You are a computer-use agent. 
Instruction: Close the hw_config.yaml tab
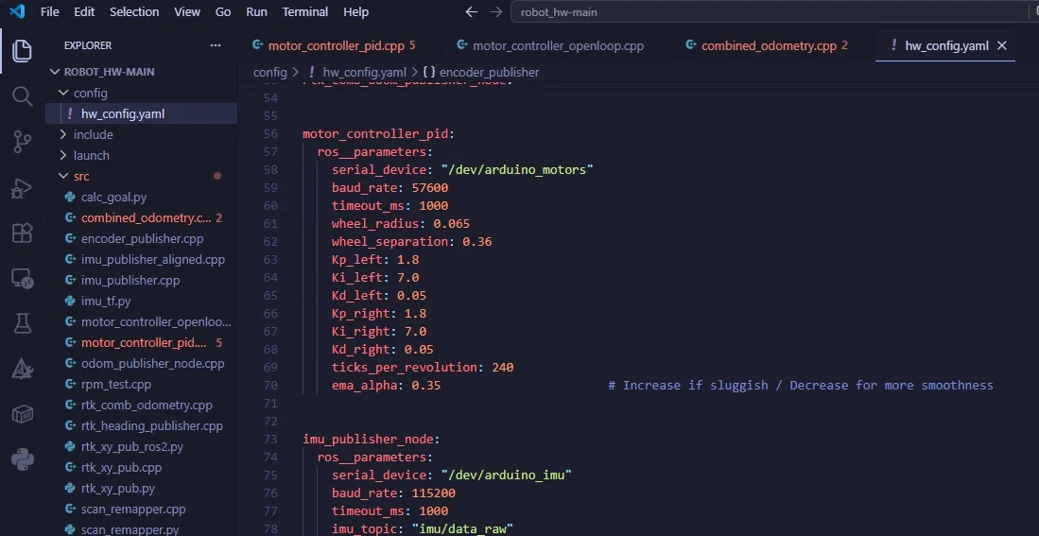point(1002,45)
